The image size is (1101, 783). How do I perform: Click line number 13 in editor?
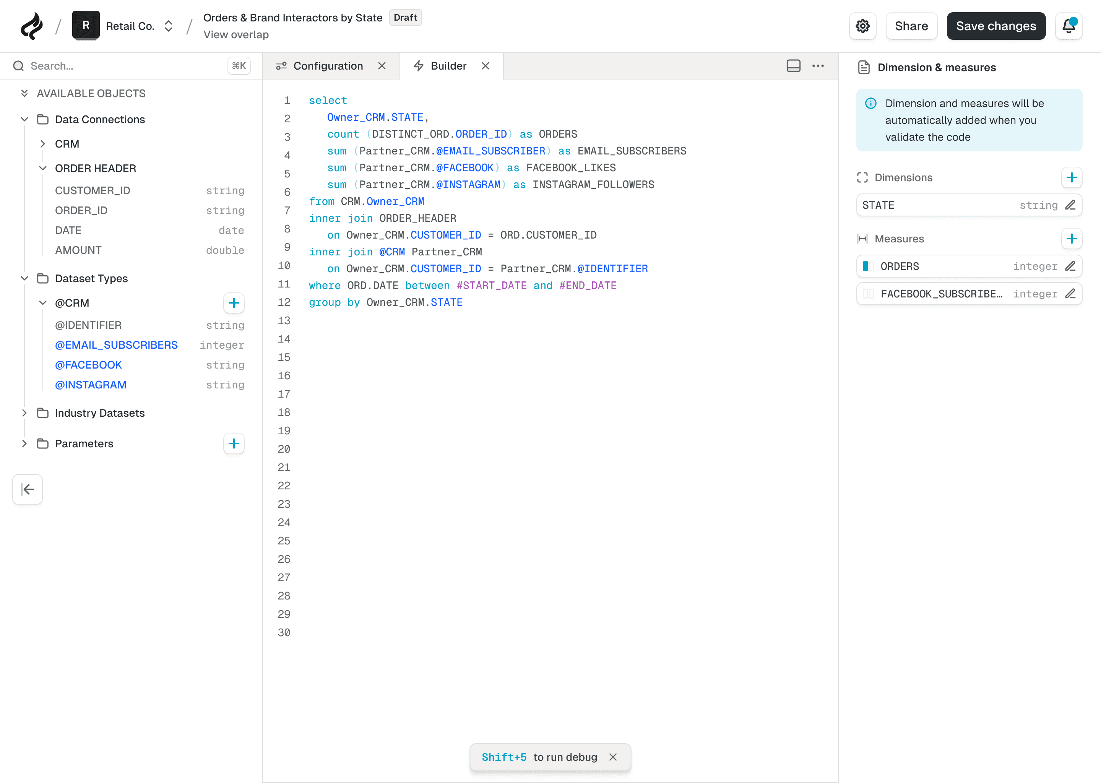(284, 321)
